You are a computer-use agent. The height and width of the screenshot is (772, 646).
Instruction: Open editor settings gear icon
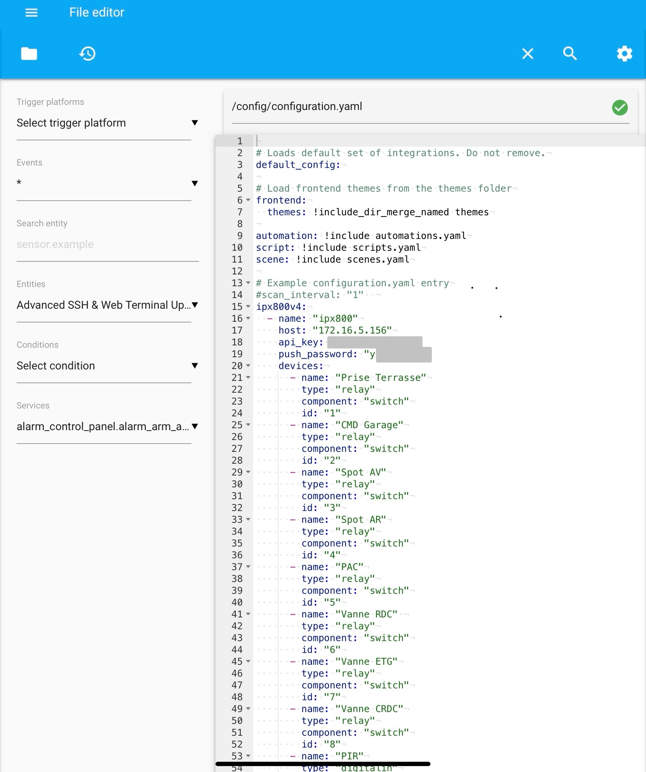[x=624, y=54]
